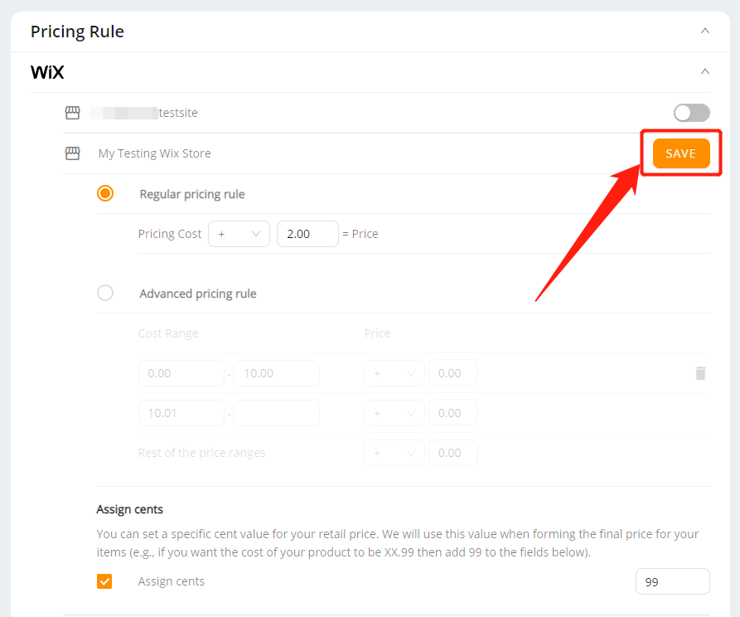
Task: Click the Pricing Cost value field 2.00
Action: point(307,234)
